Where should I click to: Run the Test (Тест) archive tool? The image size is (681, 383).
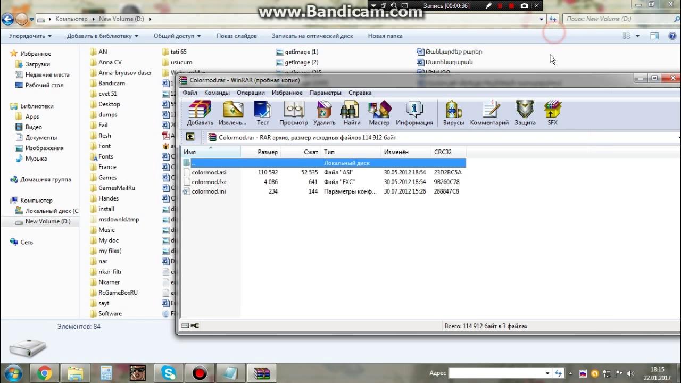click(x=263, y=113)
